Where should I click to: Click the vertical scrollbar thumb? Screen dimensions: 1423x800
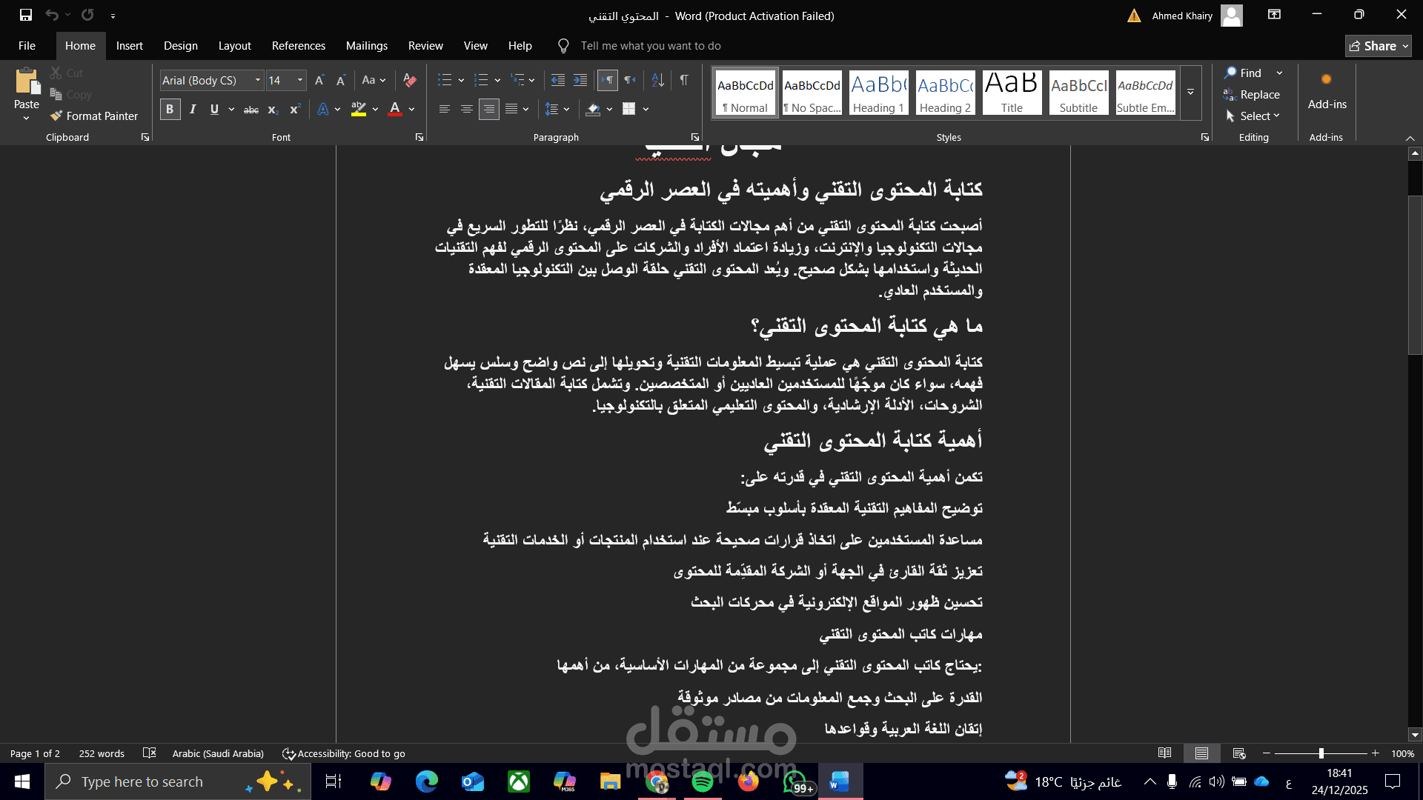[1415, 276]
